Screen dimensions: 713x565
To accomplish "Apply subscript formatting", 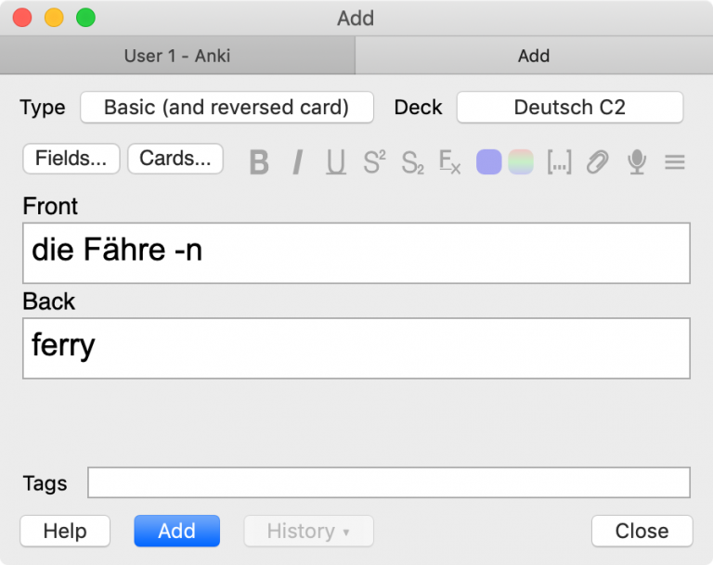I will 412,162.
